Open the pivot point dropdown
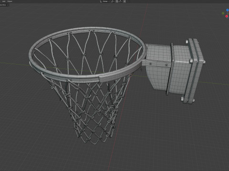 (113, 1)
